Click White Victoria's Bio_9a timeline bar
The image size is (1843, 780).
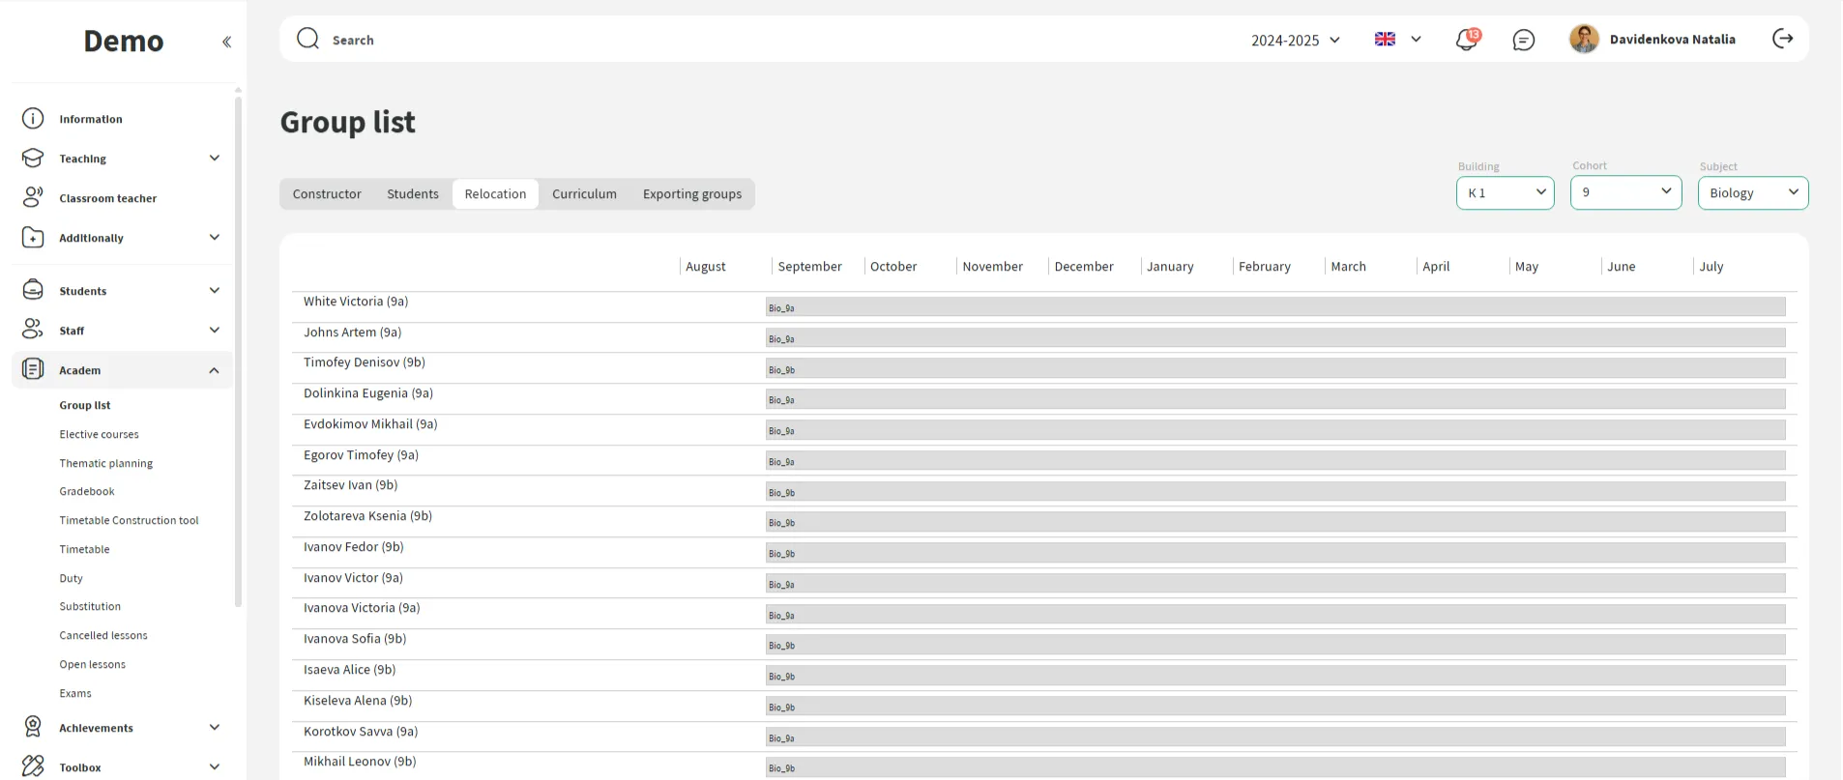pyautogui.click(x=1274, y=307)
